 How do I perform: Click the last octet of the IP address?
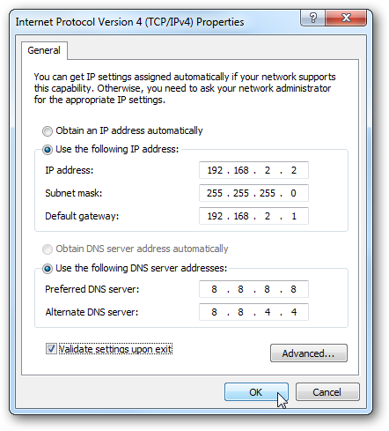coord(294,170)
